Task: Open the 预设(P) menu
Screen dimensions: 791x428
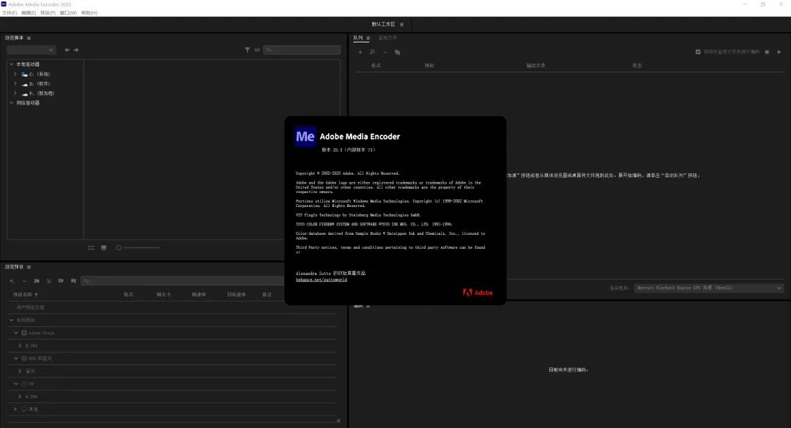Action: (x=48, y=12)
